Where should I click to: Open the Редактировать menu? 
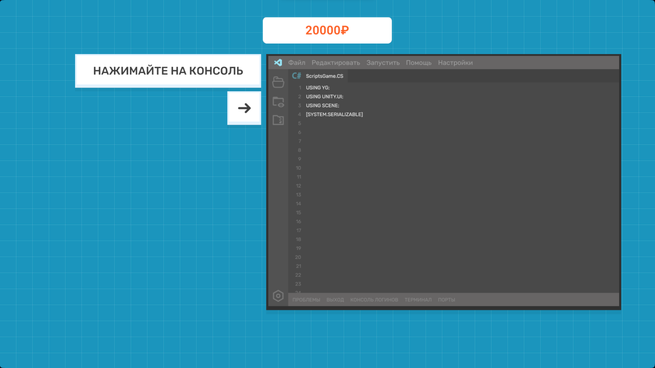coord(336,62)
